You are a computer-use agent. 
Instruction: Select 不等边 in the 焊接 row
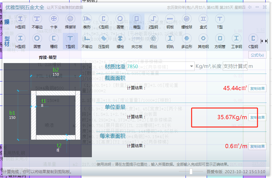point(37,22)
